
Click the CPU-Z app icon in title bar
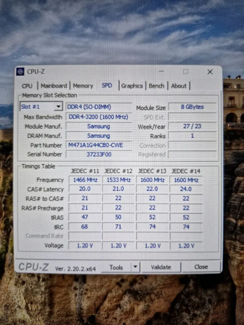pyautogui.click(x=20, y=72)
